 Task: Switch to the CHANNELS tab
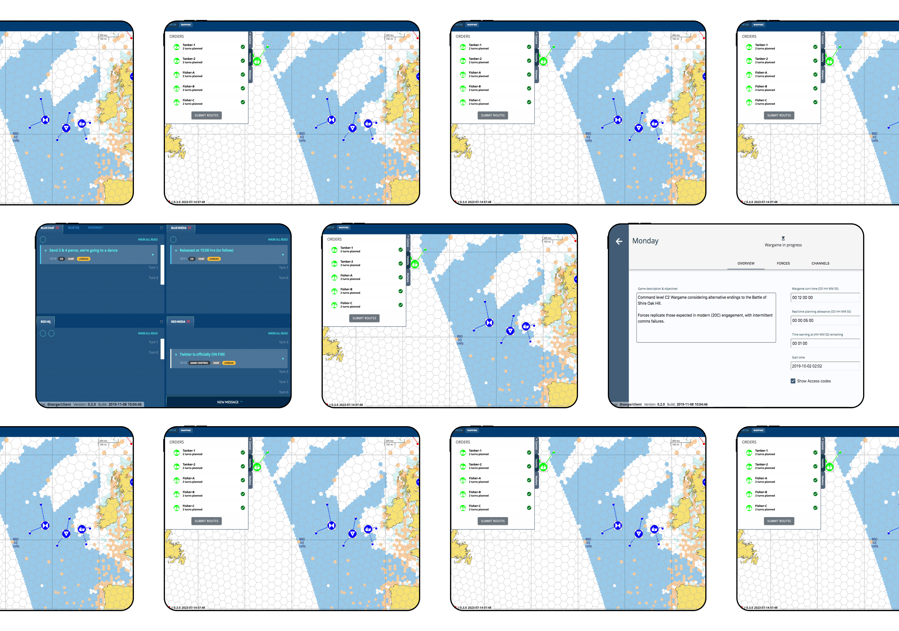click(820, 263)
